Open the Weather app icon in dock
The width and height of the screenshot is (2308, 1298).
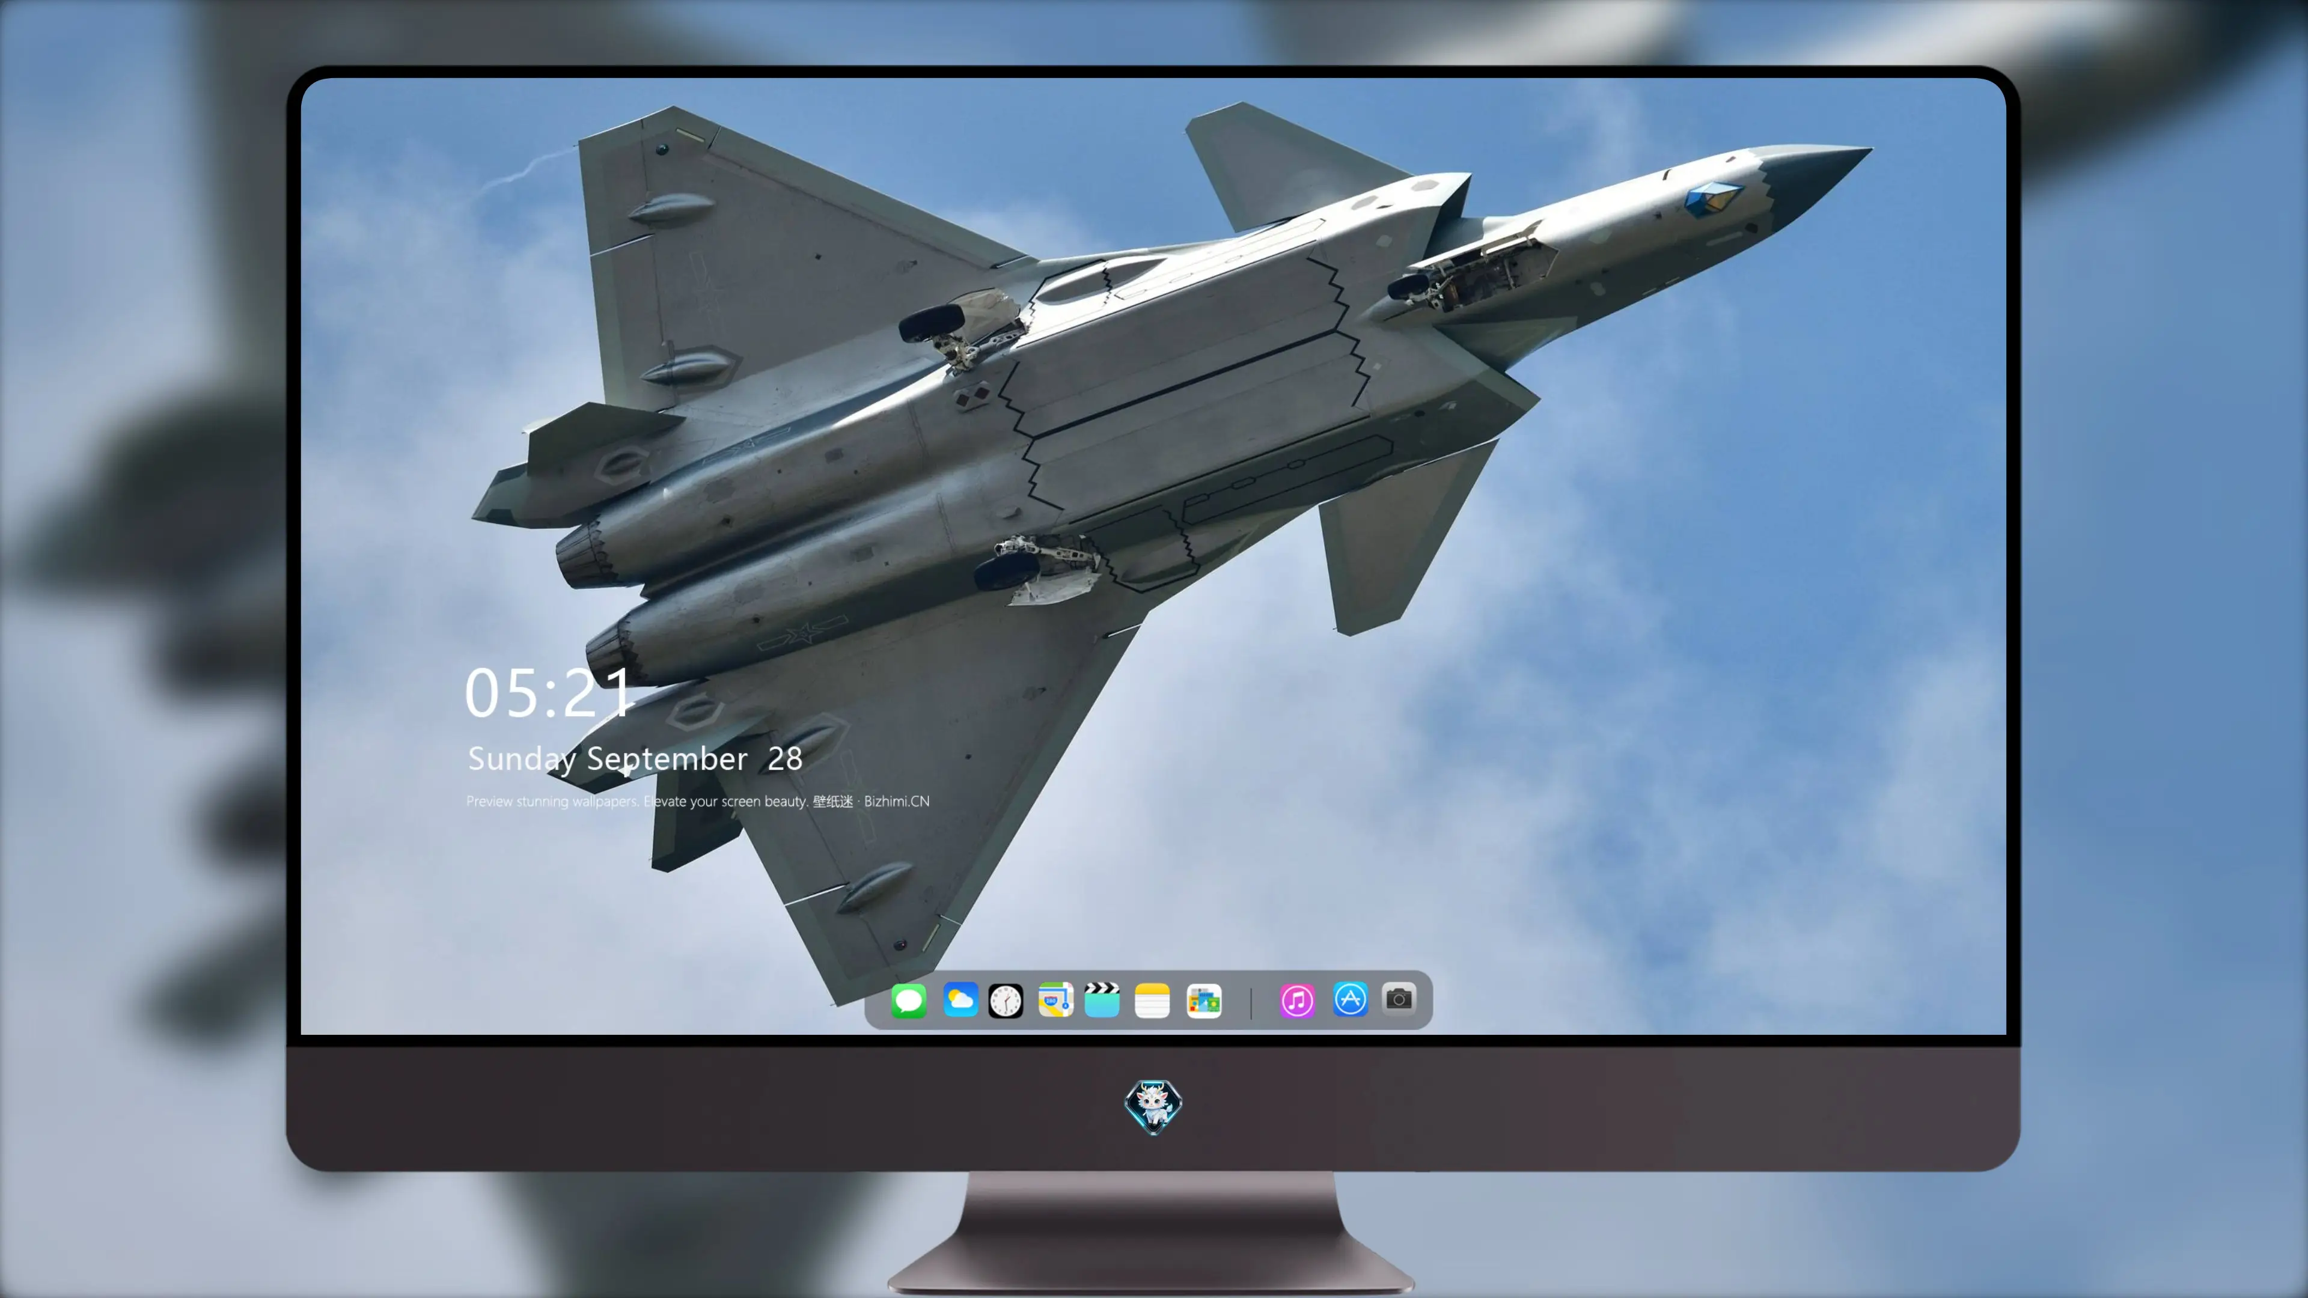[960, 1001]
